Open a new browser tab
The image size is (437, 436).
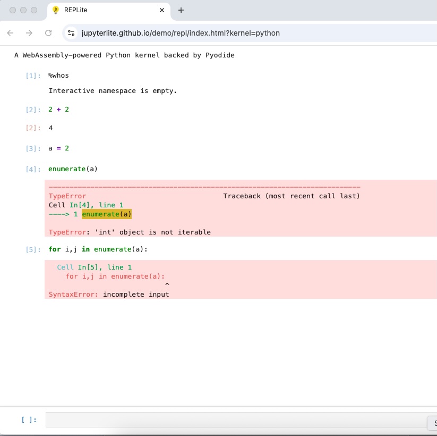[x=181, y=10]
